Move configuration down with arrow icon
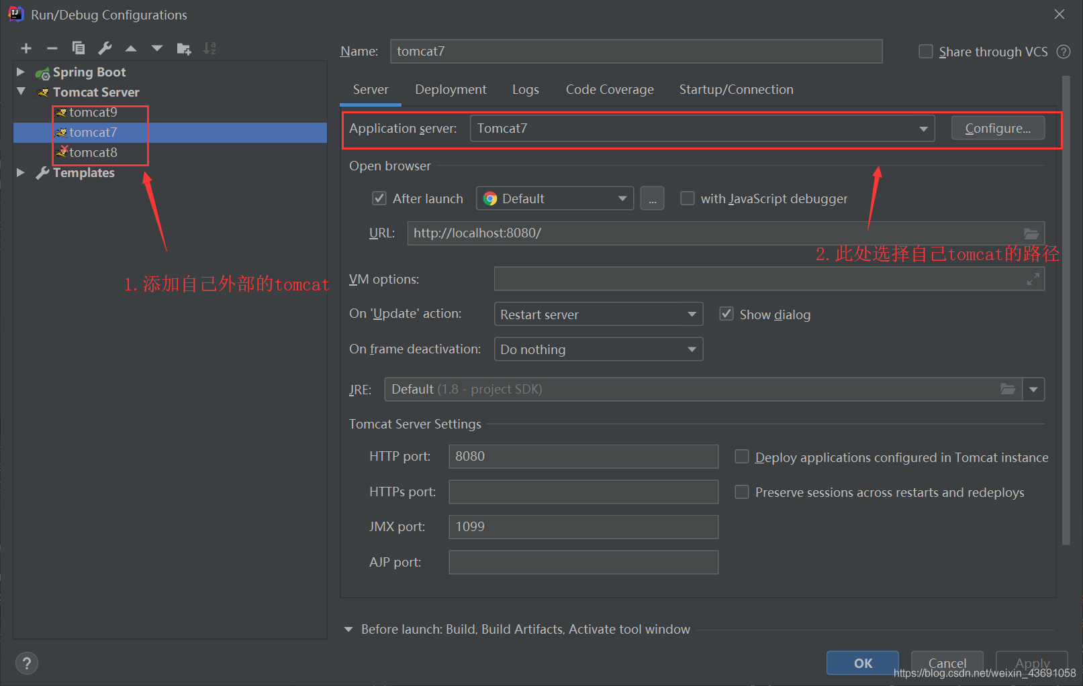The image size is (1083, 686). tap(157, 48)
